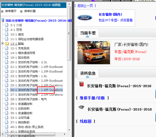Screen dimensions: 156x137
Task: Click horizontal scrollbar right arrow in tree
Action: (x=65, y=134)
